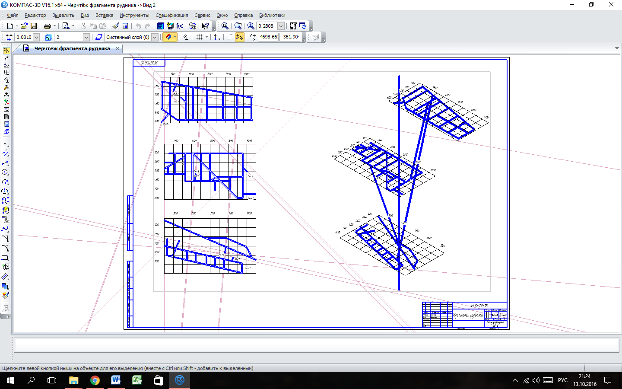Screen dimensions: 622x389
Task: Select the auxiliary line tool
Action: (5, 153)
